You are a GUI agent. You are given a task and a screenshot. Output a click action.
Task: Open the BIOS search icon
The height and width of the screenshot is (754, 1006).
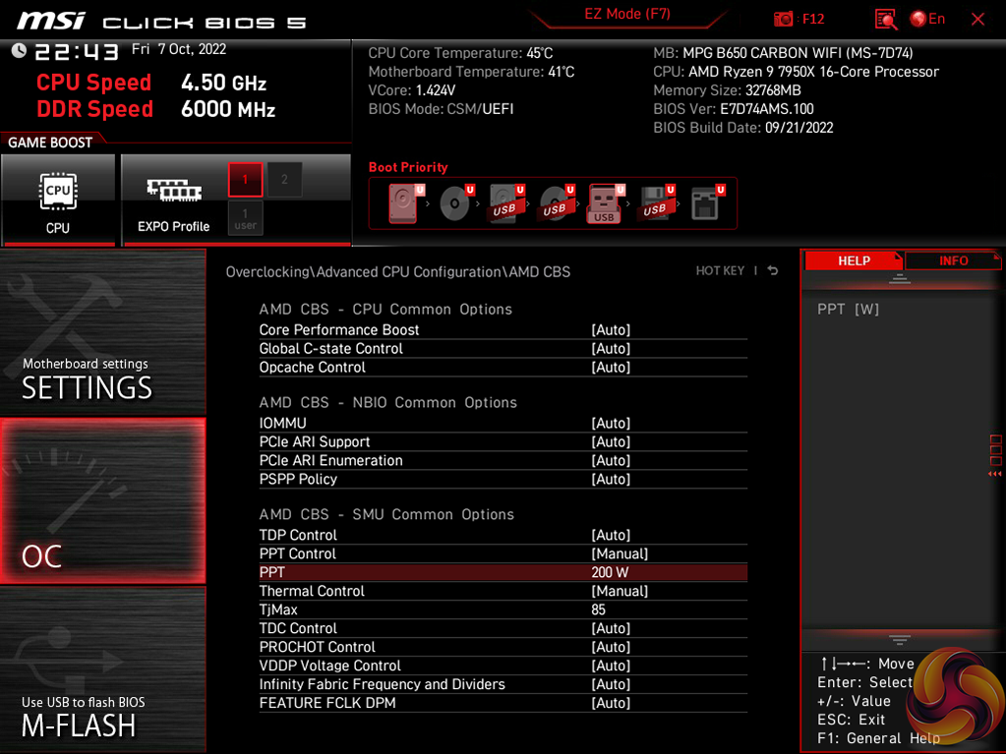click(x=885, y=19)
